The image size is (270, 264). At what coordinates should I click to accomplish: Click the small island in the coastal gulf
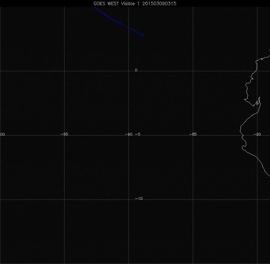click(x=258, y=103)
